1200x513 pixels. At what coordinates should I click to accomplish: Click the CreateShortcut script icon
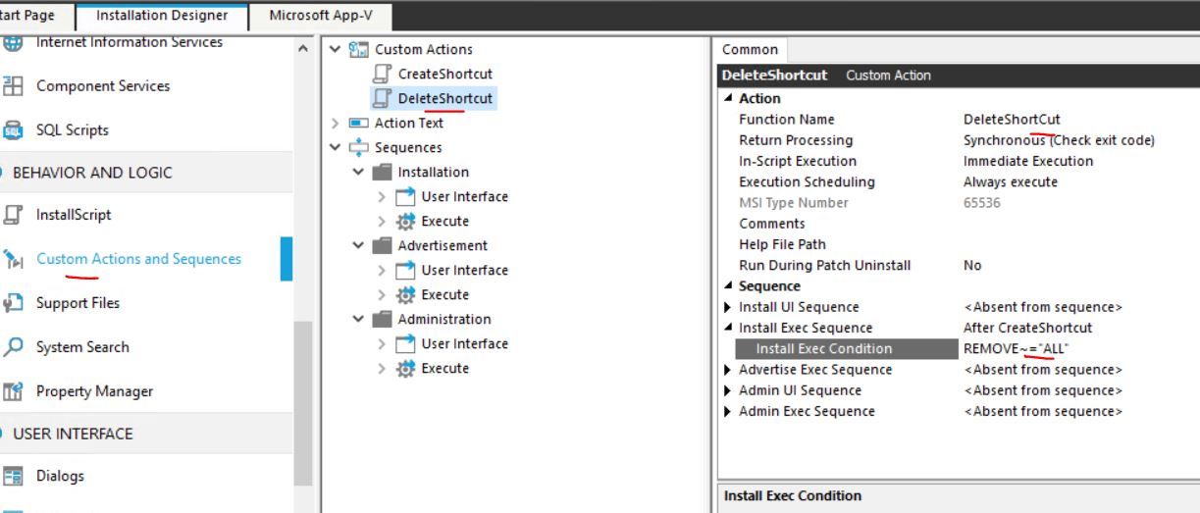[x=383, y=74]
